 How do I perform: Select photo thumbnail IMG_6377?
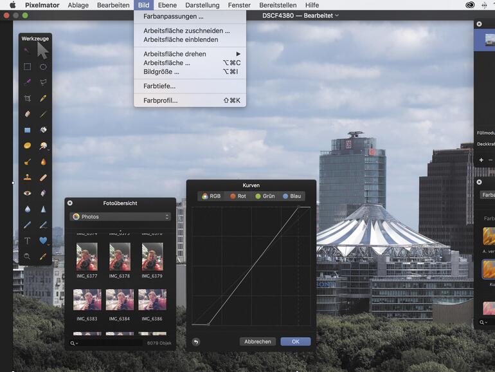[87, 257]
